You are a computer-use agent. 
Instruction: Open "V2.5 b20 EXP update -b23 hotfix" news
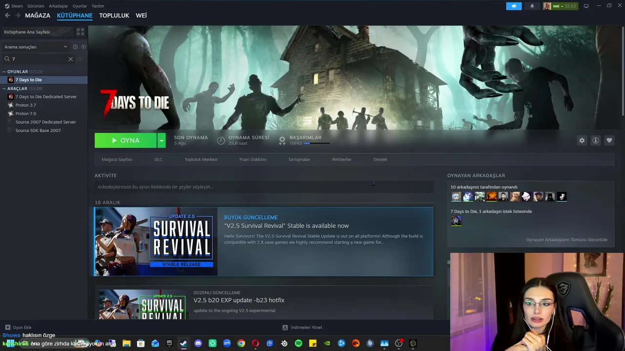pos(239,300)
